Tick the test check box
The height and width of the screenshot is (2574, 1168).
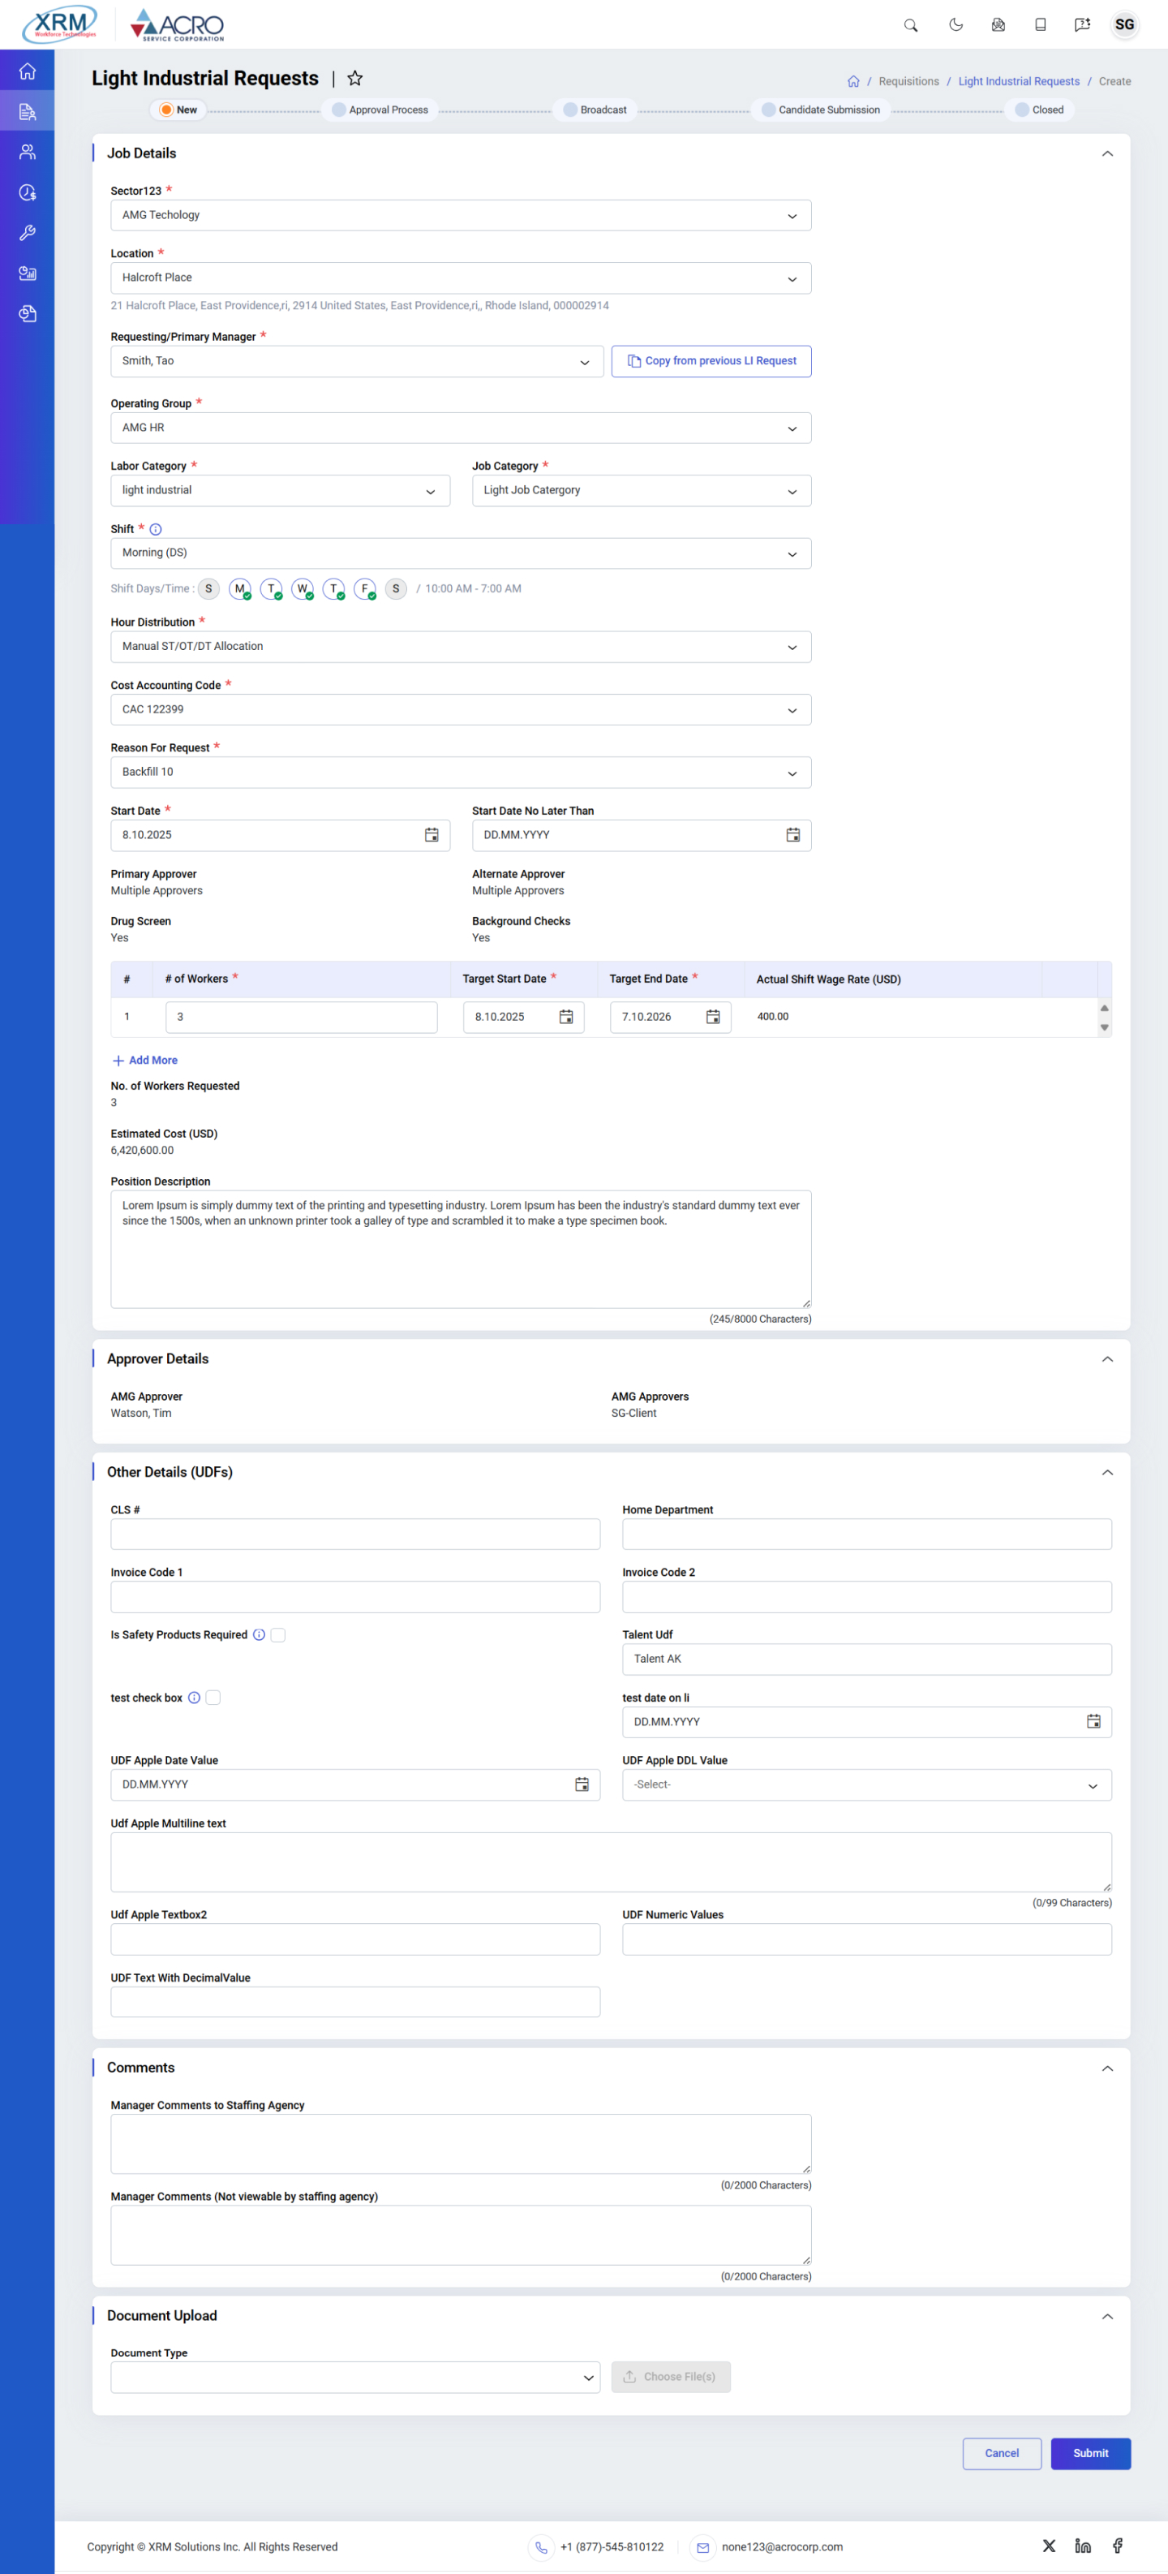[213, 1698]
